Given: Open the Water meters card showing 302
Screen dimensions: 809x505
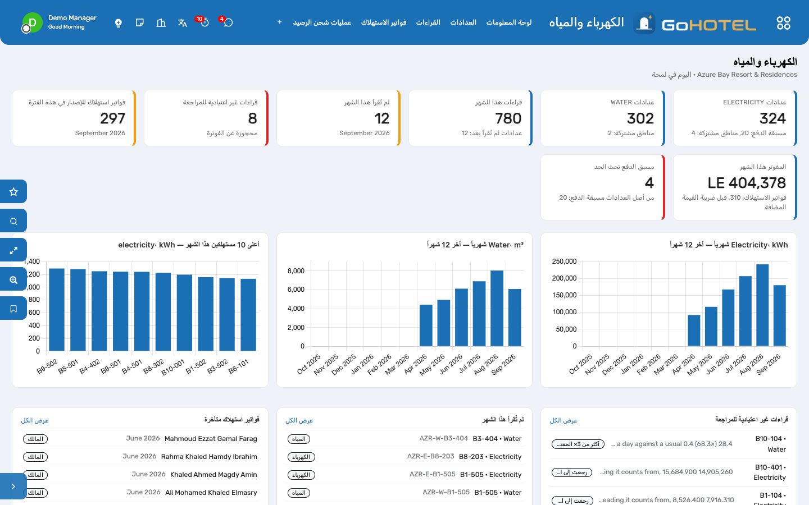Looking at the screenshot, I should click(603, 118).
